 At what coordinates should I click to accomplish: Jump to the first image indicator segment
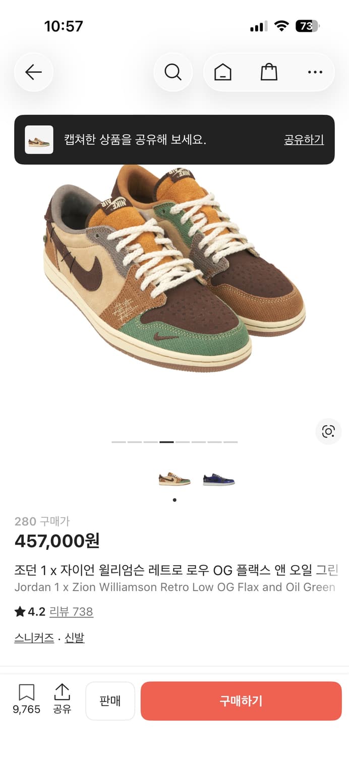119,442
